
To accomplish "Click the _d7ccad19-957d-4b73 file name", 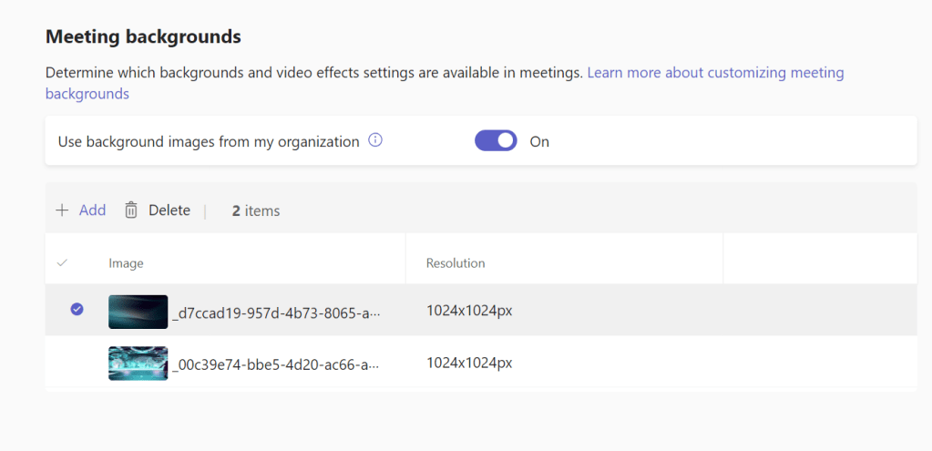I will tap(275, 312).
